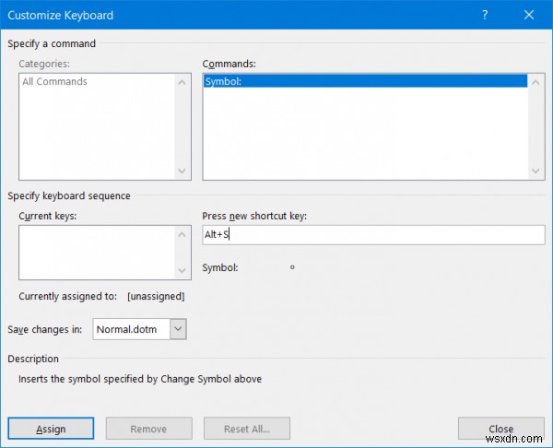Click inside the Current keys box
Image resolution: width=553 pixels, height=448 pixels.
coord(97,253)
